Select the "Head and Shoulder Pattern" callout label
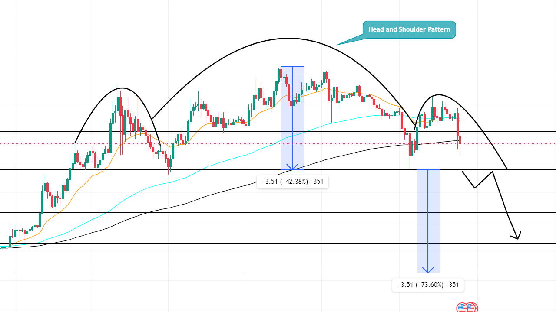556x312 pixels. click(409, 30)
